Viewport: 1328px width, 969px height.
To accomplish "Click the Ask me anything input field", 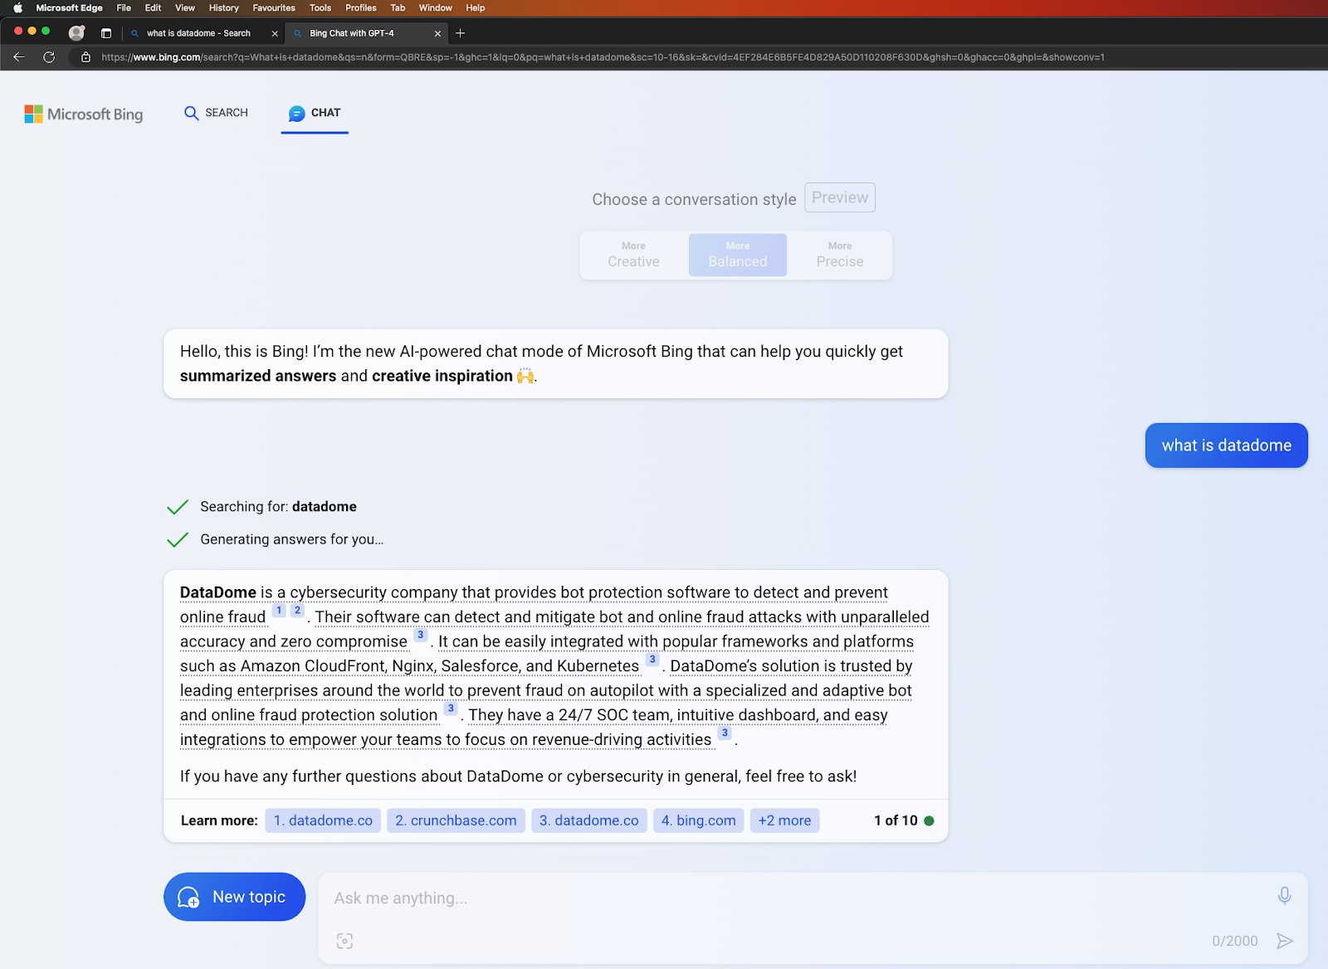I will [x=788, y=898].
